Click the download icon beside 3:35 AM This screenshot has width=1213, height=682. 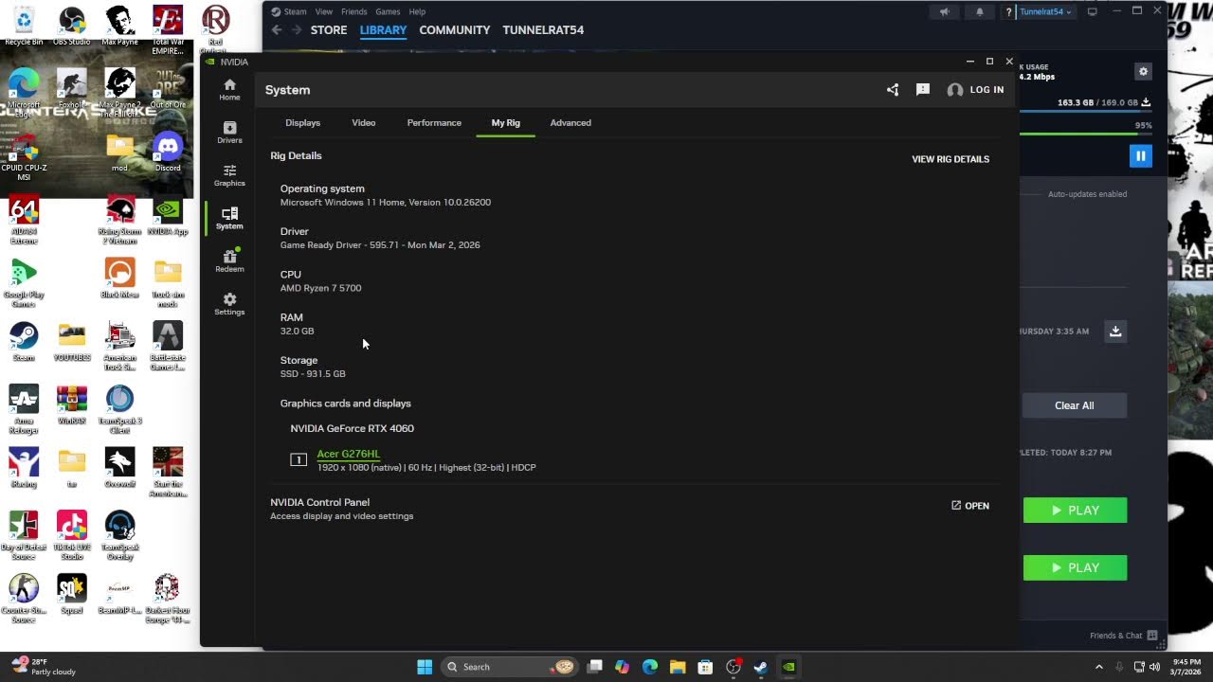click(x=1115, y=331)
